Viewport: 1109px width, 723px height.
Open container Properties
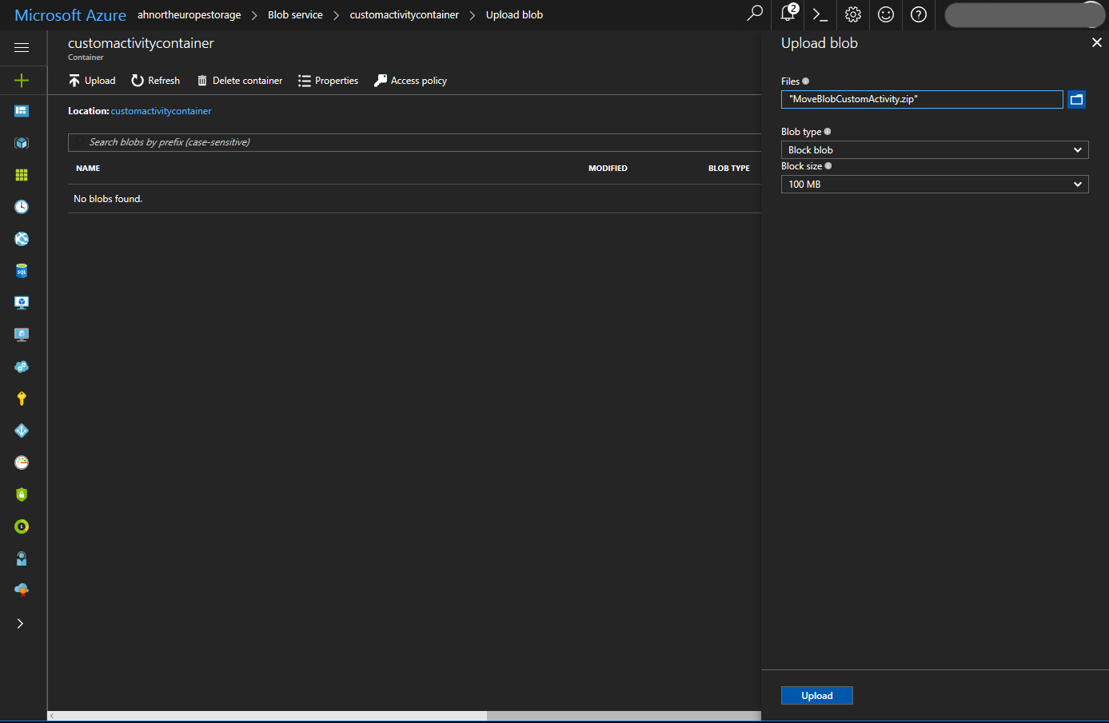point(329,81)
